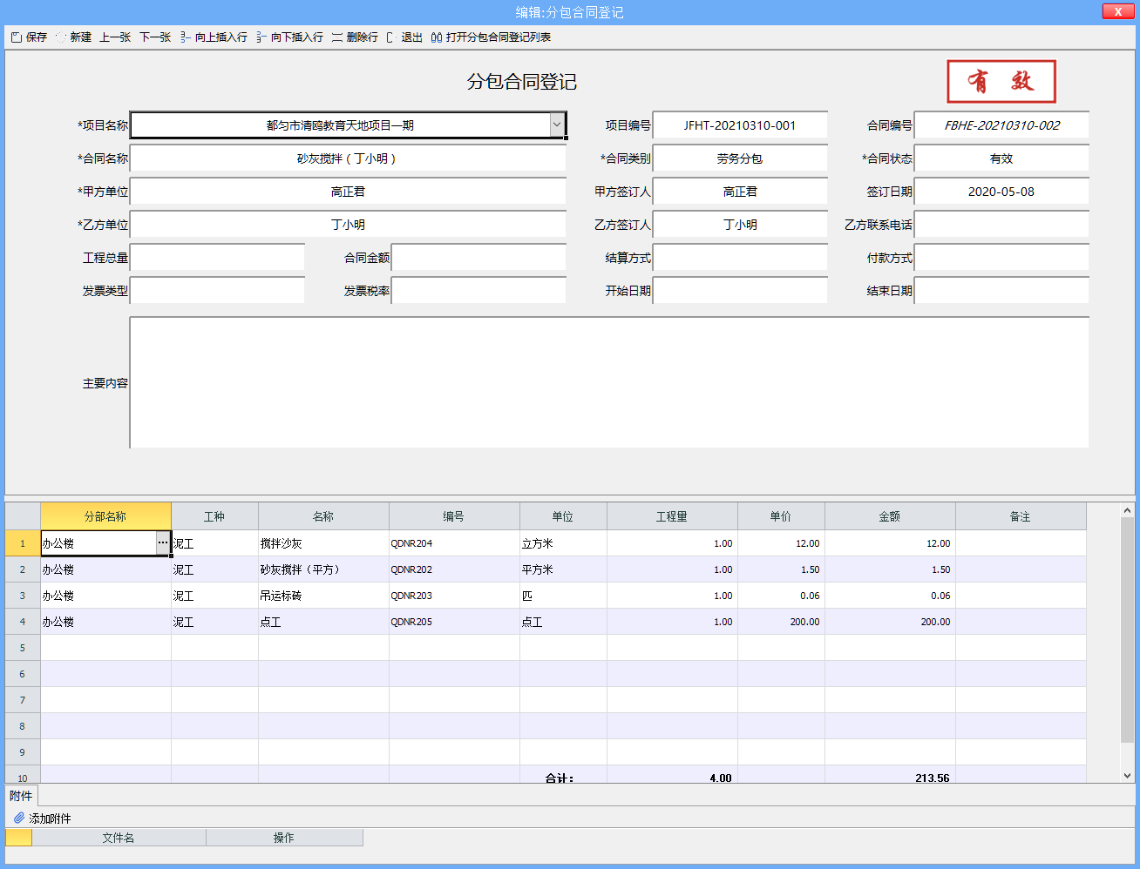Open the ellipsis picker in 分部名称 row 1
The height and width of the screenshot is (869, 1140).
[163, 542]
